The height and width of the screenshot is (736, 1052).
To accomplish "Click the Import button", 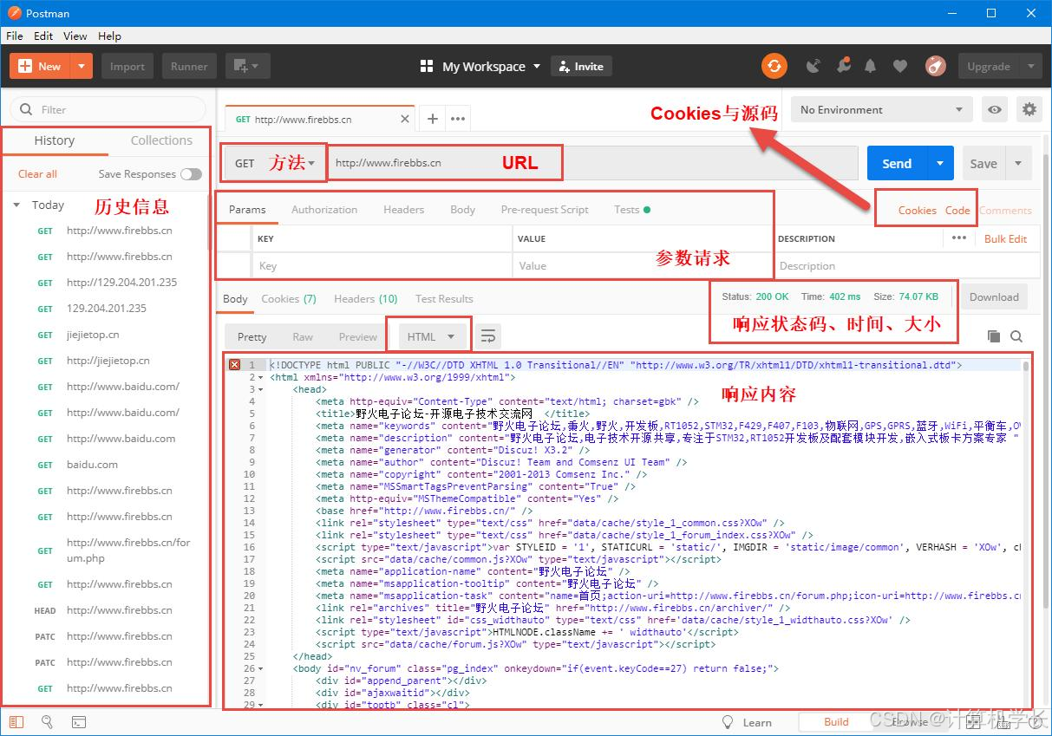I will (x=127, y=66).
